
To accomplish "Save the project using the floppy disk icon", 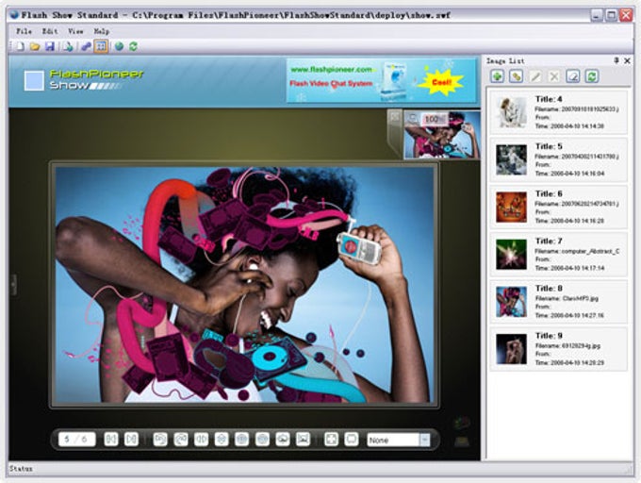I will 49,45.
